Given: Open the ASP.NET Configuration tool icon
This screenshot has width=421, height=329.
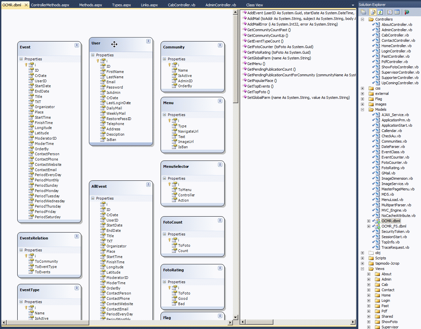Looking at the screenshot, I should point(406,12).
